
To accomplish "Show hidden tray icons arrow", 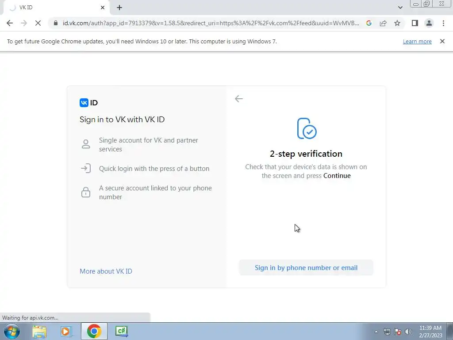I will pyautogui.click(x=376, y=332).
